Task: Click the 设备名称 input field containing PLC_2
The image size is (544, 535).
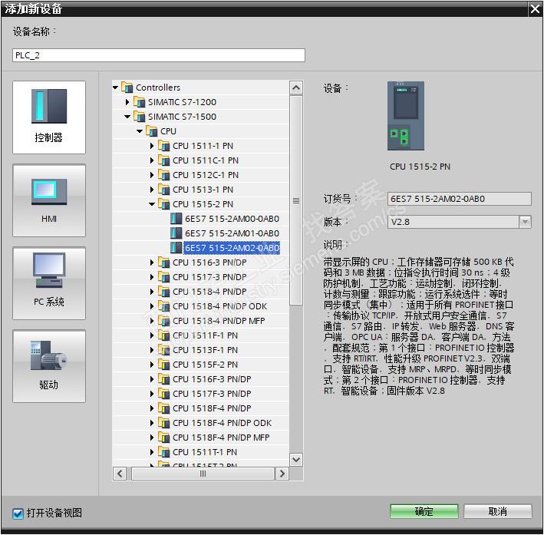Action: tap(159, 55)
